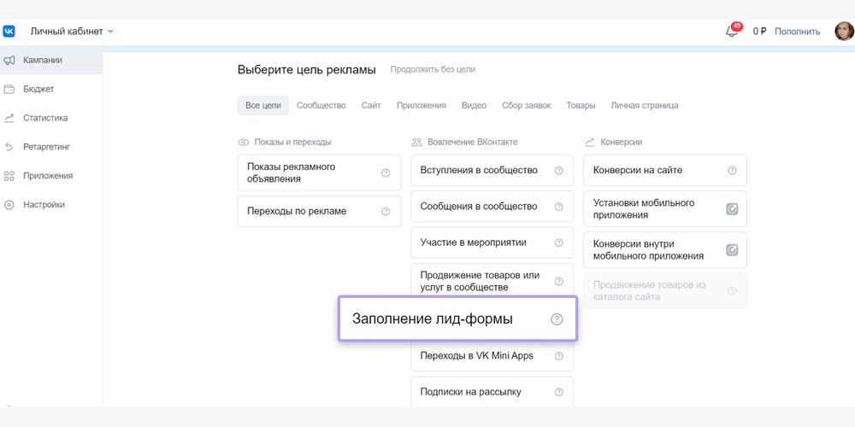855x427 pixels.
Task: Open help icon for Конверсии на сайте
Action: pos(732,171)
